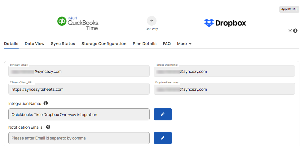Viewport: 300px width, 146px height.
Task: Edit the Integration Name with pencil button
Action: coord(163,114)
